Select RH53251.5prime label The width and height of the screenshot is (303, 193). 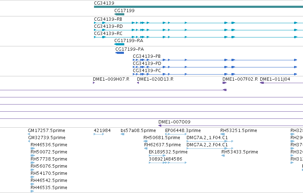pos(239,131)
